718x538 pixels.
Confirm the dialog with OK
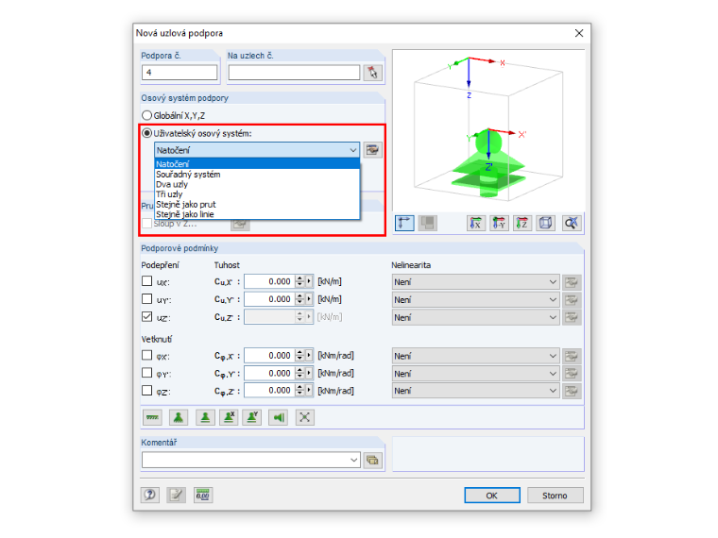[x=492, y=495]
